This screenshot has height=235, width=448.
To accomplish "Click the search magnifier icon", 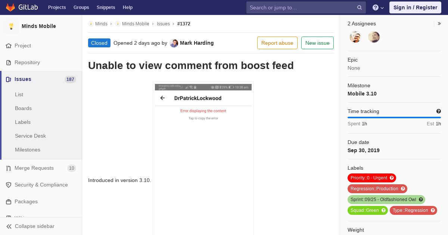I will [x=360, y=7].
